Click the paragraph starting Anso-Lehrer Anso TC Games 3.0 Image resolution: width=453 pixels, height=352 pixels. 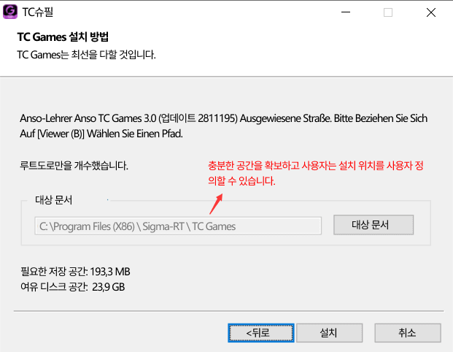coord(223,126)
